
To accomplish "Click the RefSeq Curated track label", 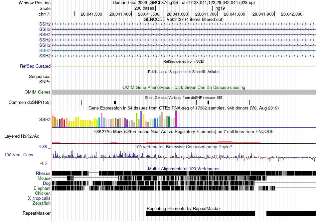I will 35,66.
